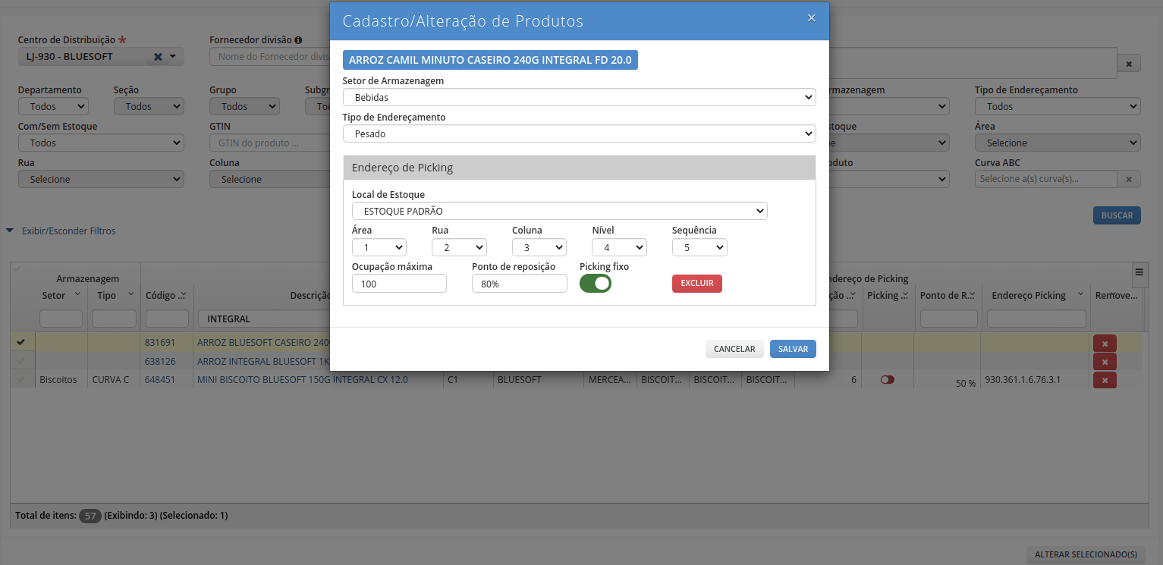Open the Local de Estoque dropdown
The image size is (1163, 565).
[x=560, y=211]
